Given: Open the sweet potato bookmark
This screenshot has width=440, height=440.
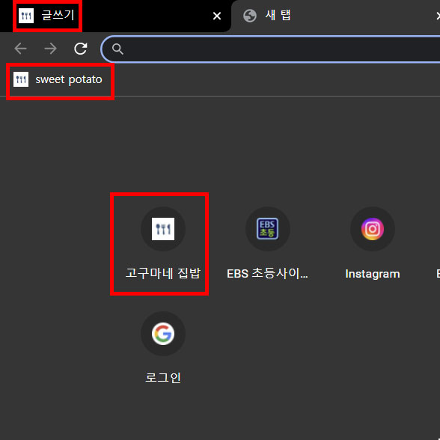Looking at the screenshot, I should [x=58, y=79].
